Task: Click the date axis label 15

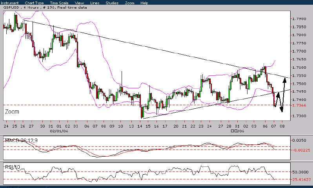Action: (148, 126)
